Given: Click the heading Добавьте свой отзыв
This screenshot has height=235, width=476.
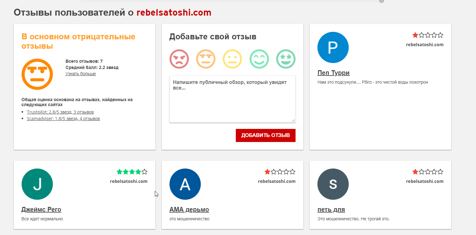Looking at the screenshot, I should [x=213, y=37].
